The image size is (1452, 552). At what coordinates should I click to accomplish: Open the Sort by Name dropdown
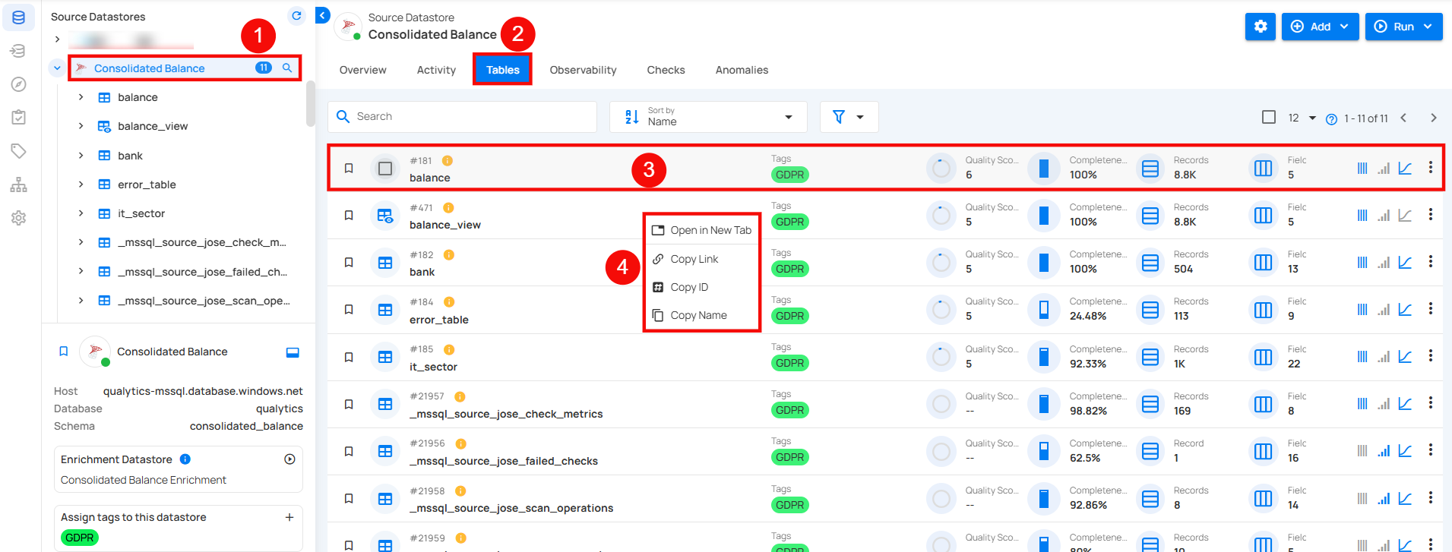(708, 117)
